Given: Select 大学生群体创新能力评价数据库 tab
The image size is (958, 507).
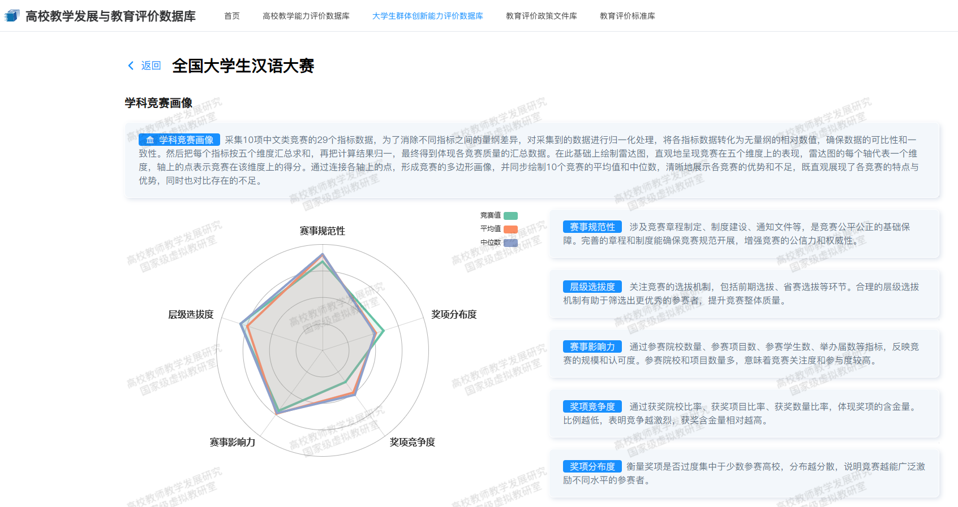Looking at the screenshot, I should click(428, 16).
